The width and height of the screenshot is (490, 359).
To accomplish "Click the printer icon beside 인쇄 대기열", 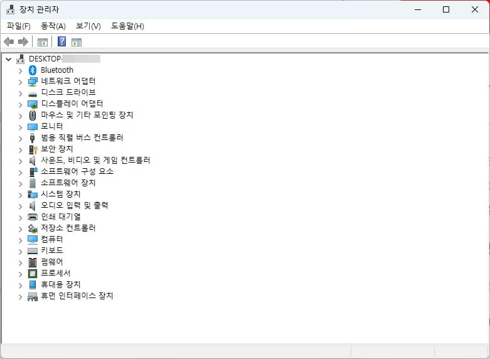I will coord(33,217).
